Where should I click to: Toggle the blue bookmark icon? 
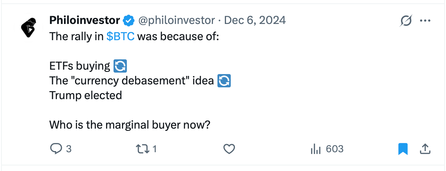pos(403,149)
